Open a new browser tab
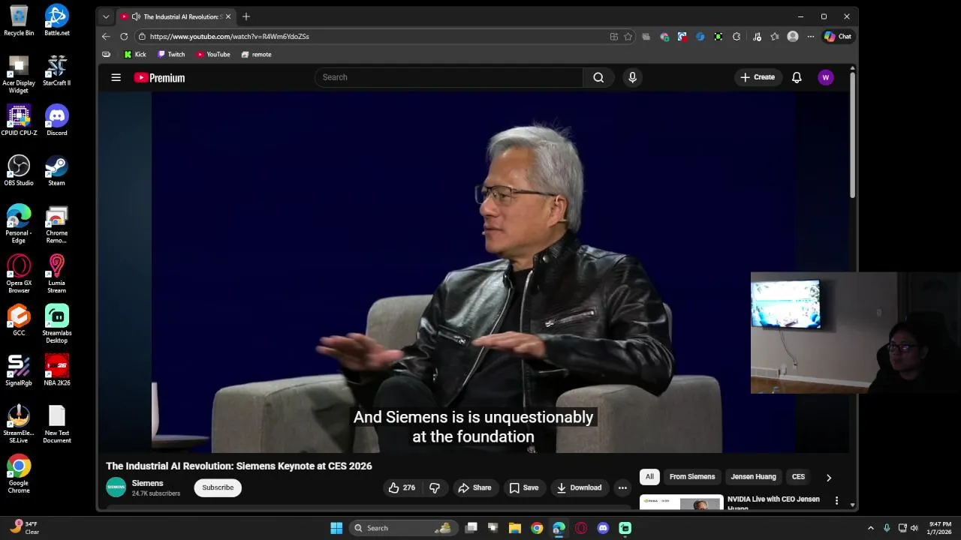The image size is (961, 540). (246, 16)
